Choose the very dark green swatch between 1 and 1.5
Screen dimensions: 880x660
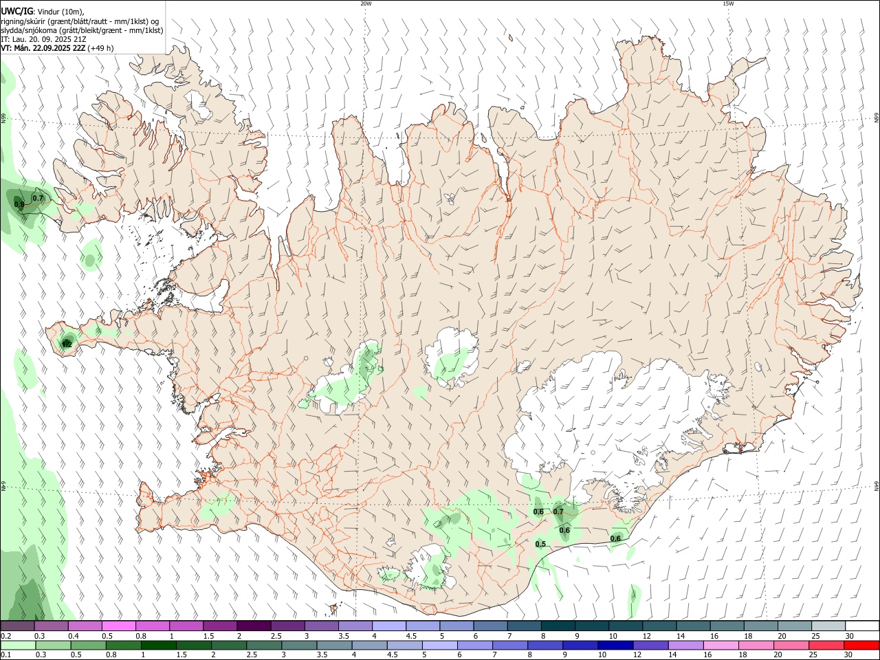click(159, 645)
